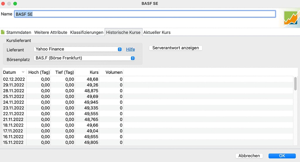Image resolution: width=300 pixels, height=162 pixels.
Task: Select the date cell 25.11.2022
Action: coord(13,96)
